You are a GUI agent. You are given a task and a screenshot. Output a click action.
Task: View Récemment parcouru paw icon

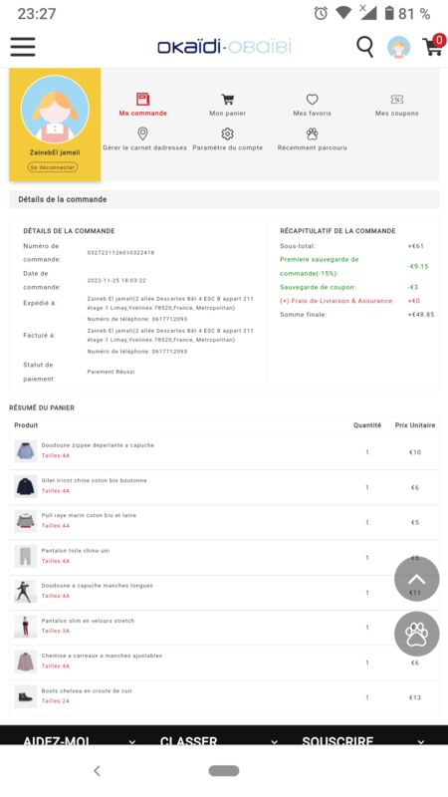pyautogui.click(x=312, y=133)
